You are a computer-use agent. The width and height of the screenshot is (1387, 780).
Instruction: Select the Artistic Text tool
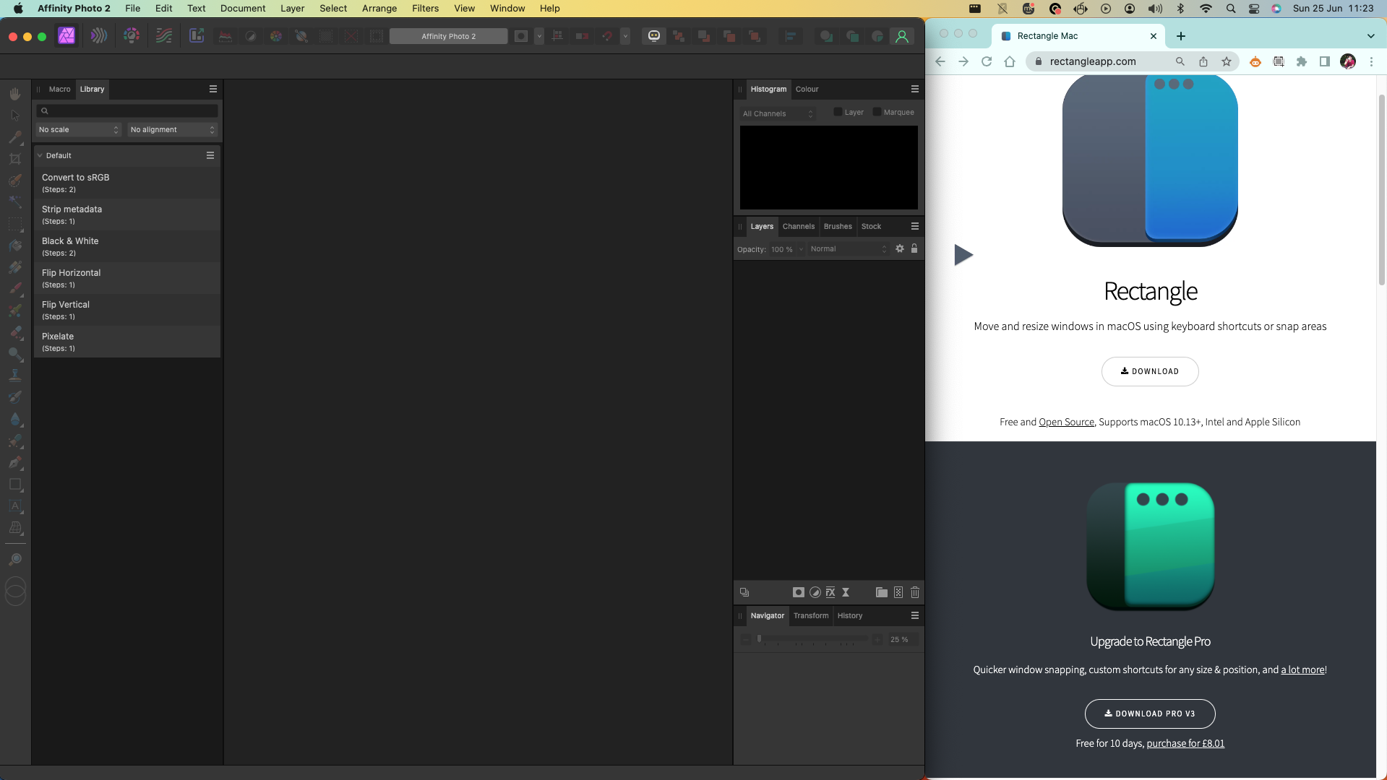click(x=15, y=506)
